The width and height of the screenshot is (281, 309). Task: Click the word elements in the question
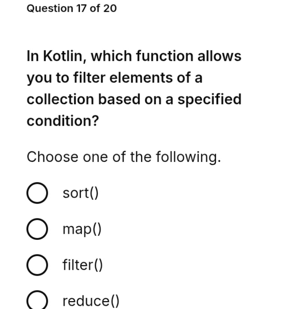click(x=141, y=77)
